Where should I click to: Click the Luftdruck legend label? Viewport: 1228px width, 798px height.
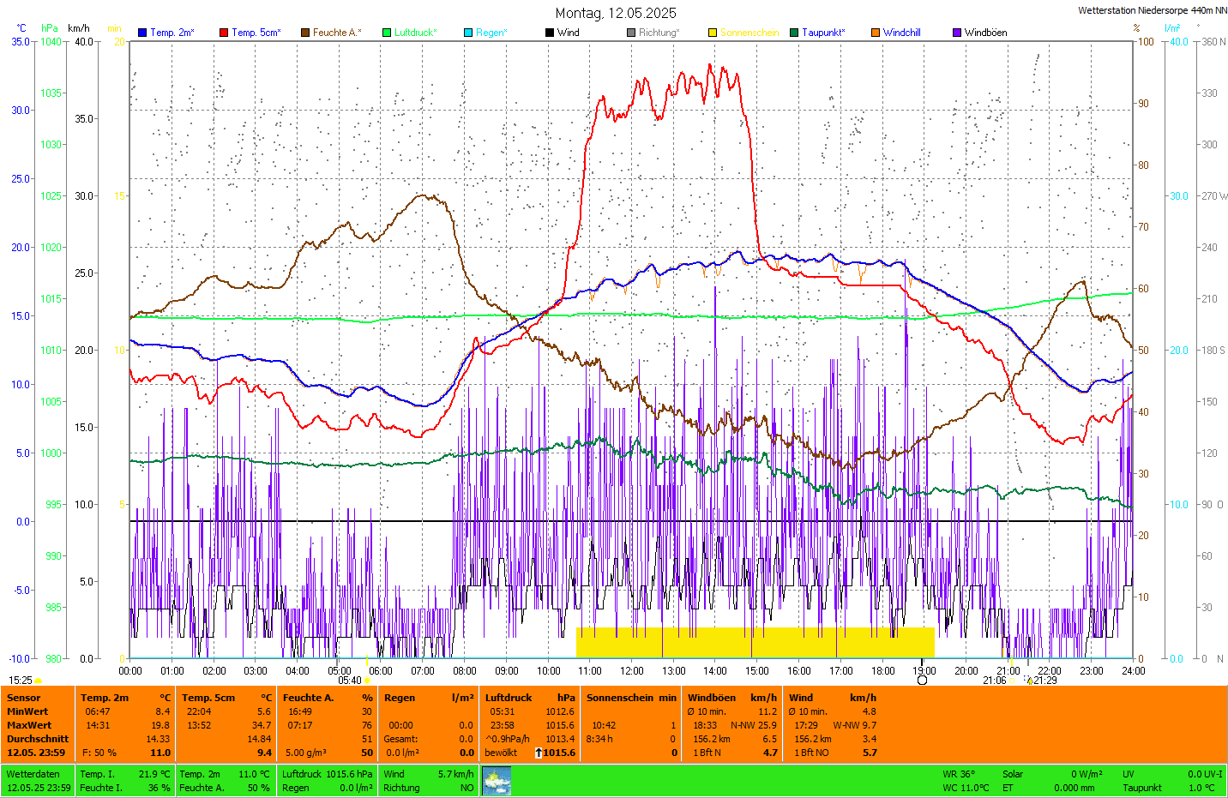point(415,33)
